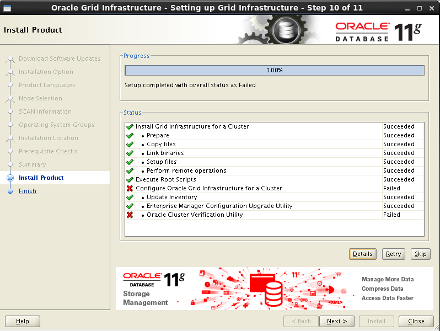This screenshot has height=331, width=440.
Task: Click the Finish step bullet icon
Action: click(10, 191)
